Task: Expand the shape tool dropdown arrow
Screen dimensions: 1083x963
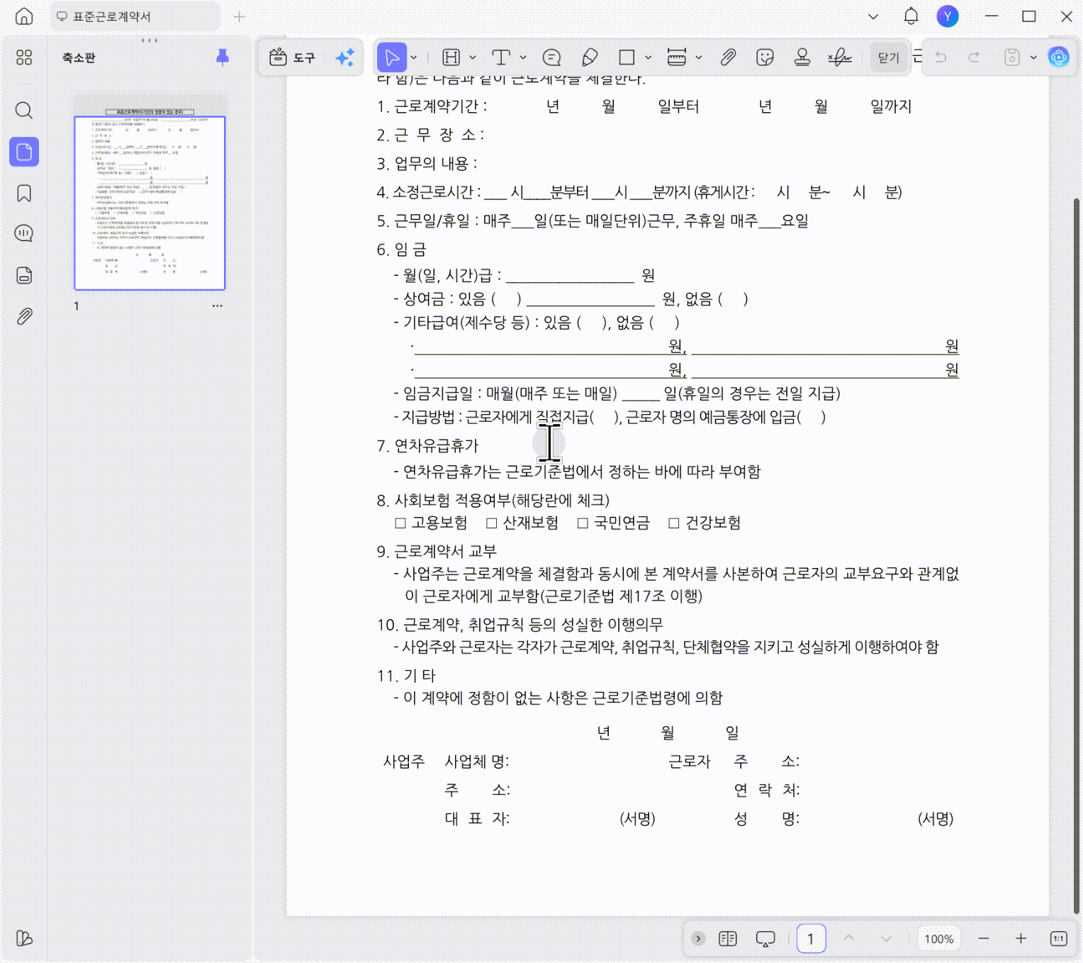Action: click(x=648, y=57)
